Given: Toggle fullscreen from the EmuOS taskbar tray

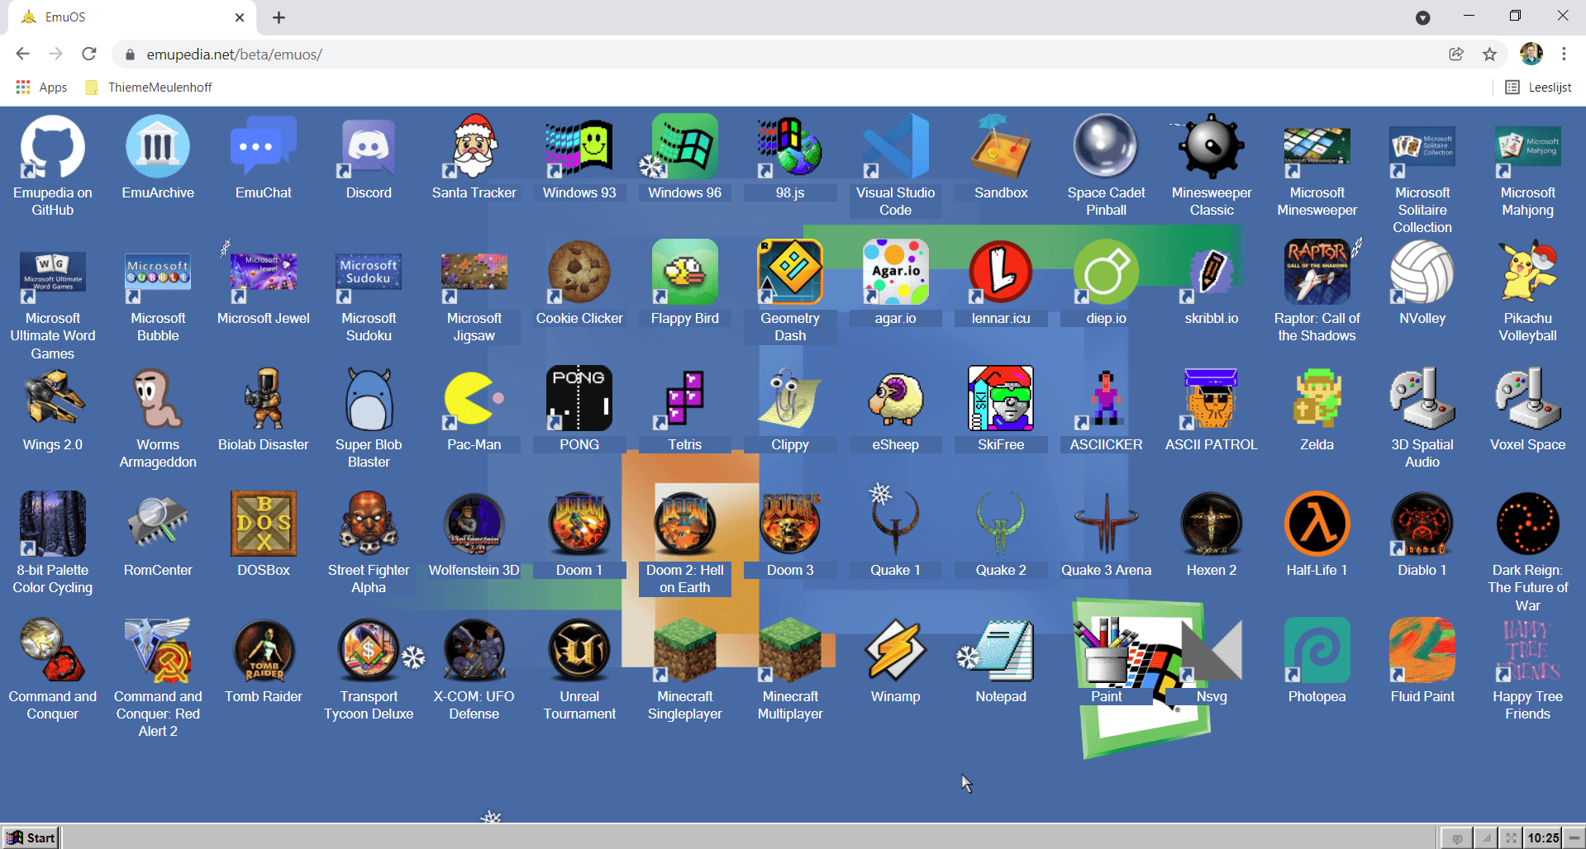Looking at the screenshot, I should [x=1511, y=838].
